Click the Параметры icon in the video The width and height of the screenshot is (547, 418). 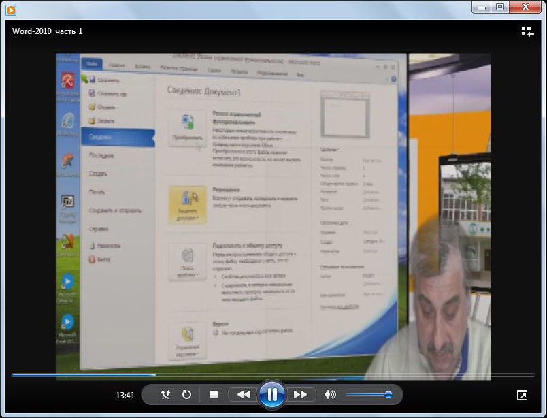click(x=93, y=246)
